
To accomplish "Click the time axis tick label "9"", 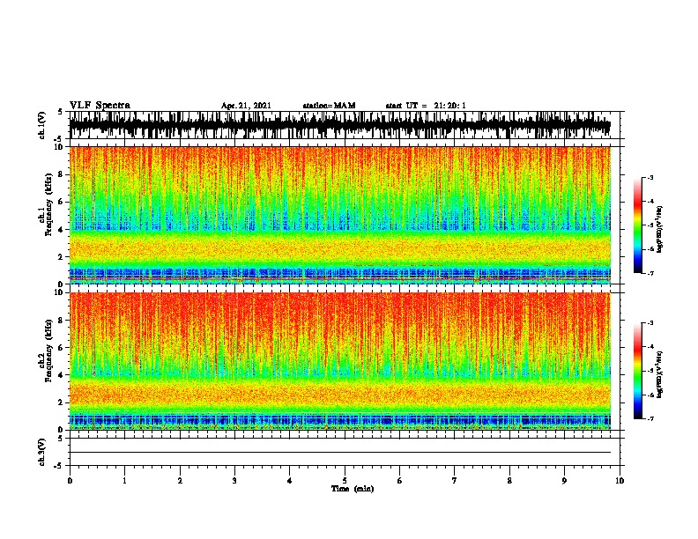I will [564, 481].
